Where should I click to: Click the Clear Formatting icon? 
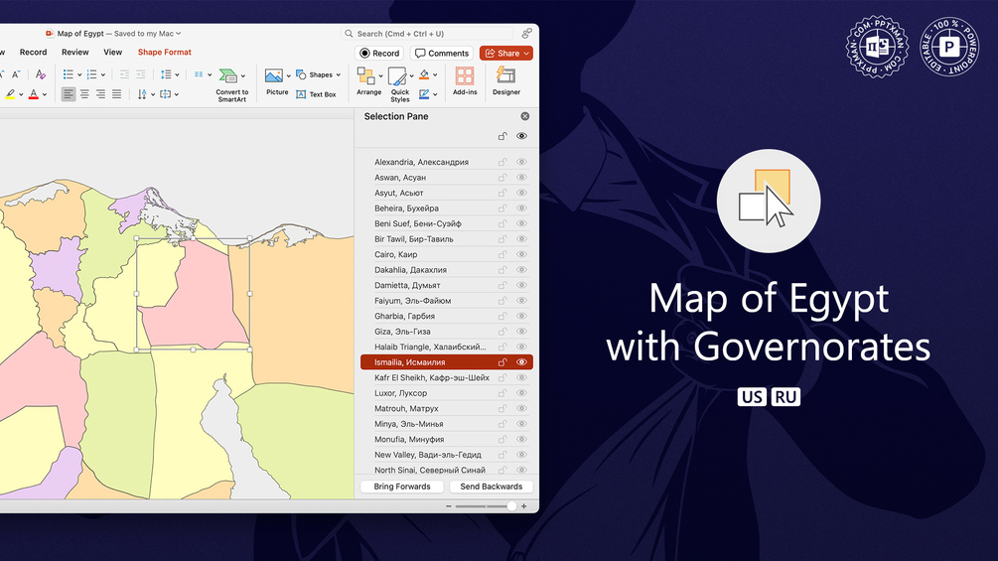[40, 74]
